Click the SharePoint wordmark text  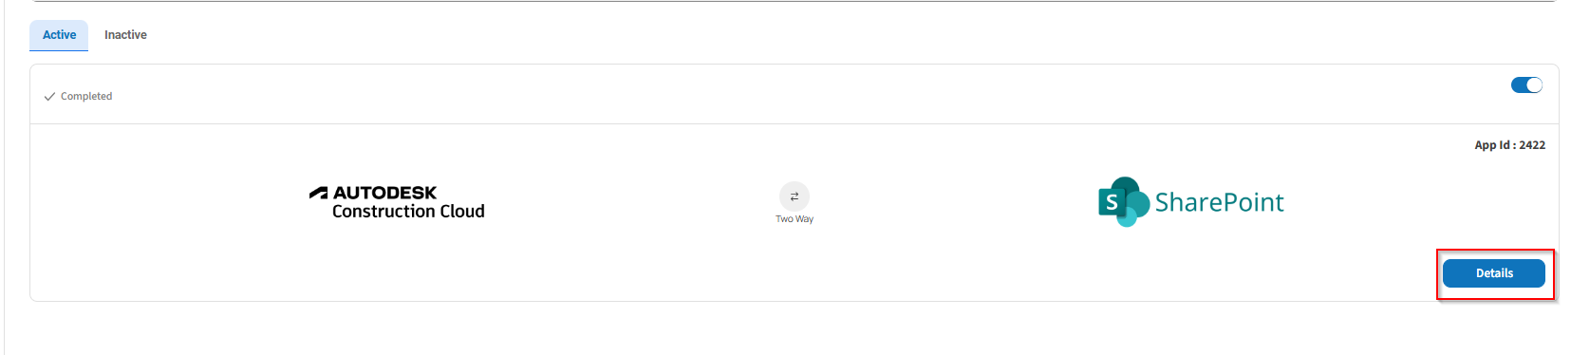click(1219, 202)
